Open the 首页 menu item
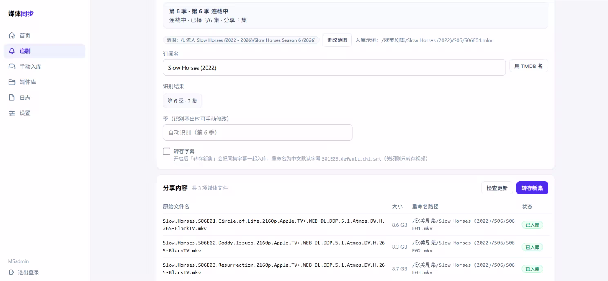The height and width of the screenshot is (281, 608). [x=45, y=36]
